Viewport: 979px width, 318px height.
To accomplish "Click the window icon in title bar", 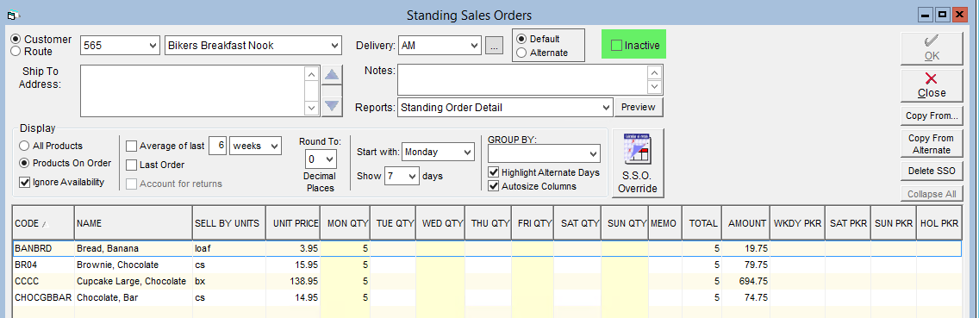I will pos(12,15).
